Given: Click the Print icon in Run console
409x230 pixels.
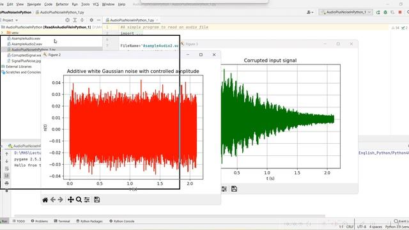Looking at the screenshot, I should pos(7,183).
